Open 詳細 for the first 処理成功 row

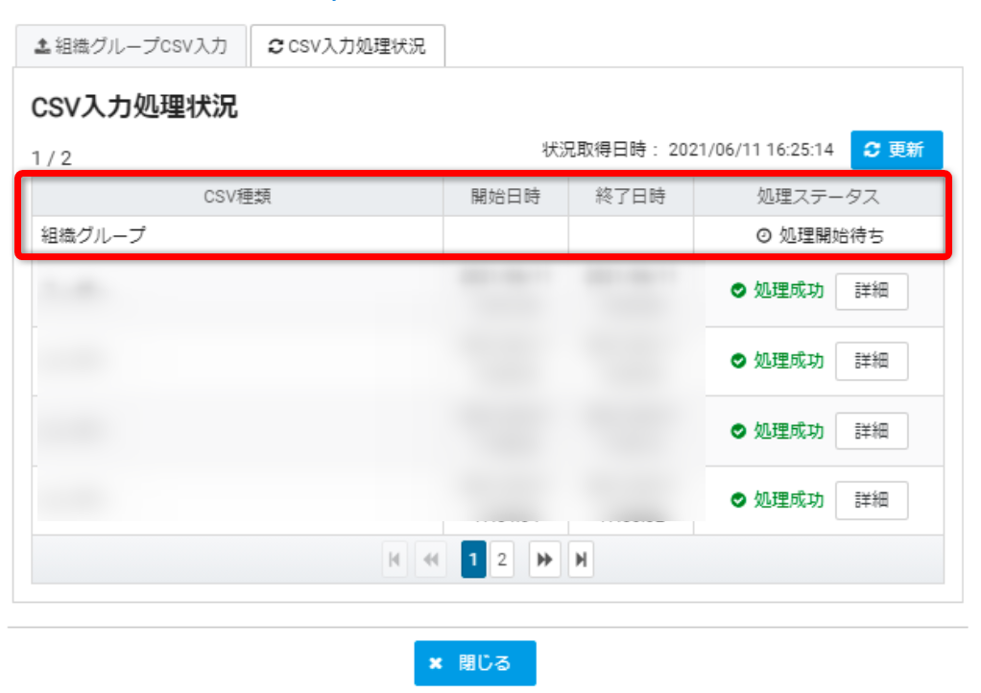click(871, 292)
